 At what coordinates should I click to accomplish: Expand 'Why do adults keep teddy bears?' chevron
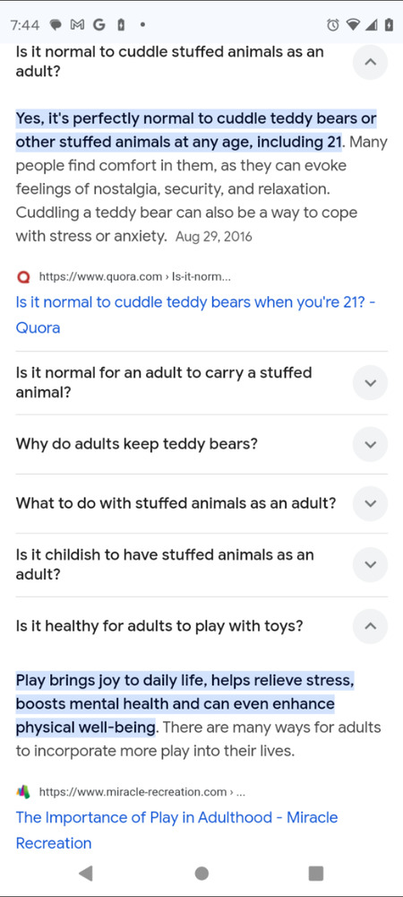pyautogui.click(x=370, y=444)
